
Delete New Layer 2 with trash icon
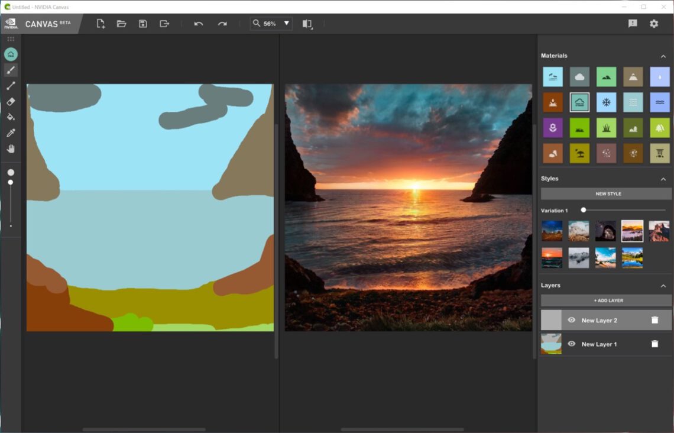click(x=654, y=320)
